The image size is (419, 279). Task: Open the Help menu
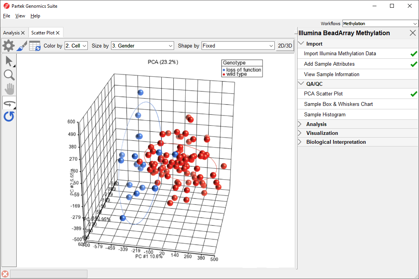pos(35,16)
